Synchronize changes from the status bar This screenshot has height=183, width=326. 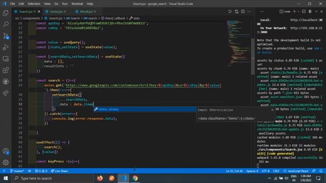pyautogui.click(x=30, y=171)
